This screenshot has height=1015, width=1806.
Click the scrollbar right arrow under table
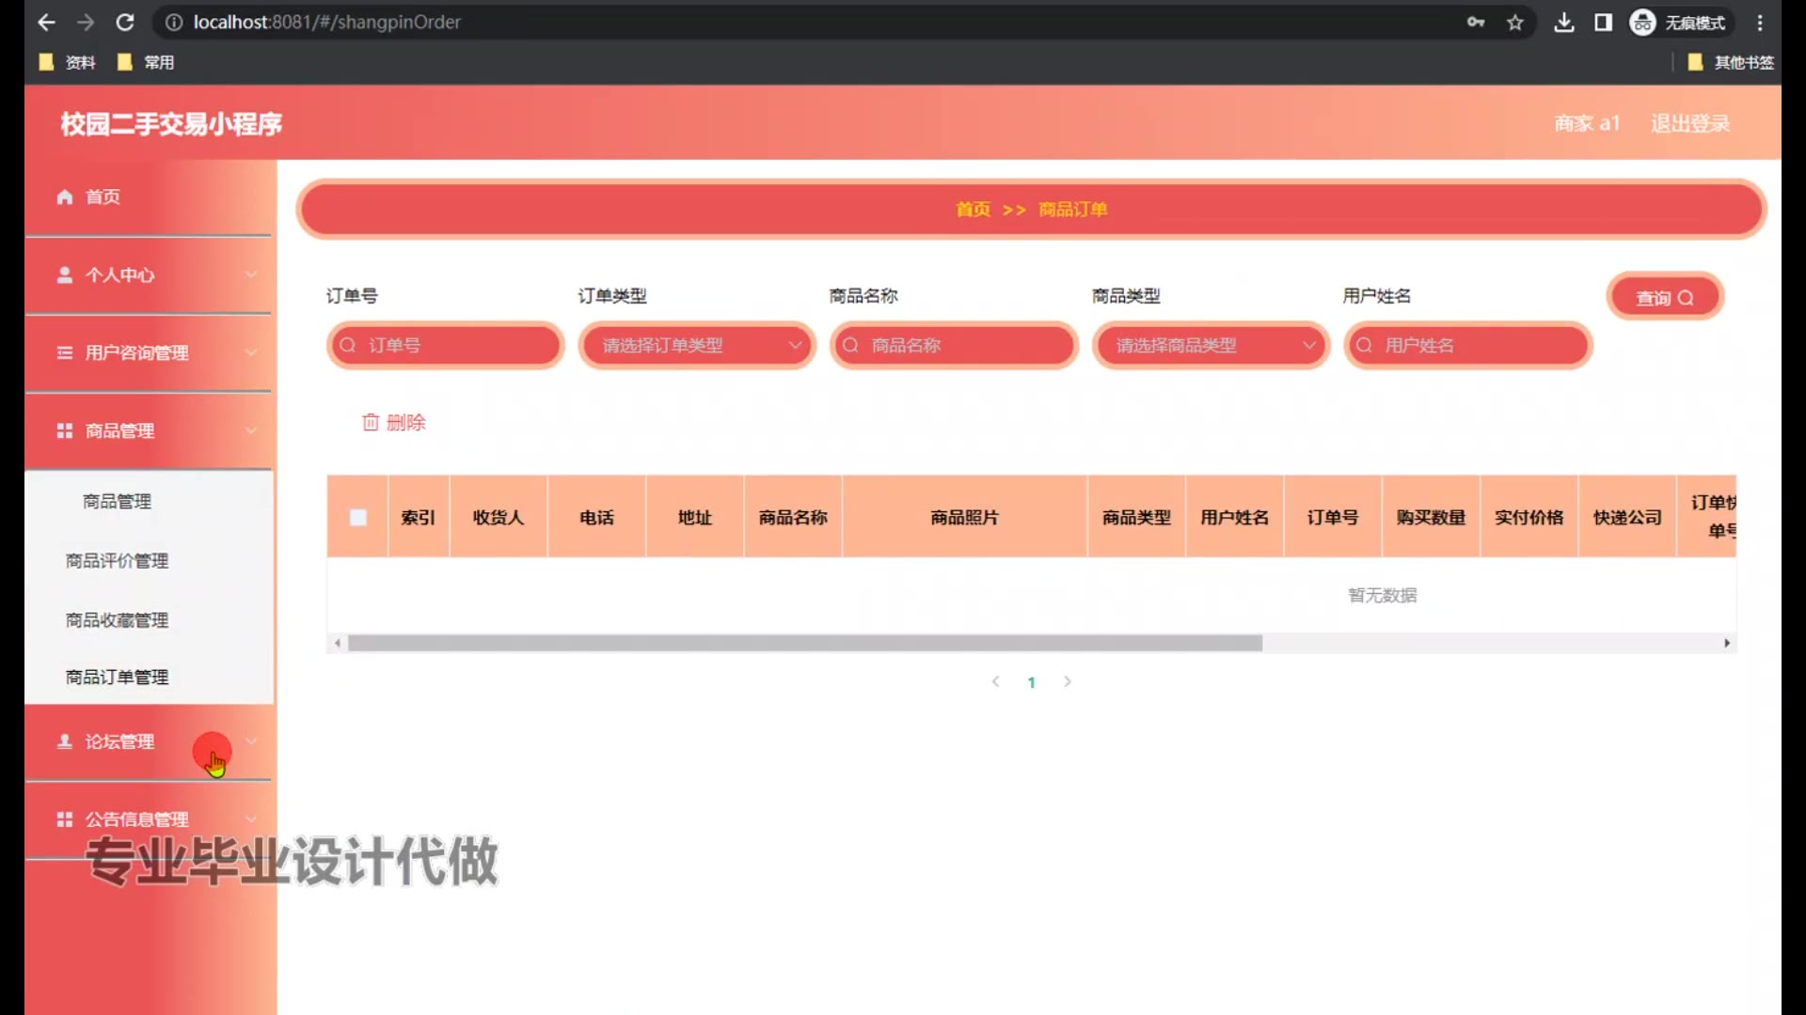1727,644
